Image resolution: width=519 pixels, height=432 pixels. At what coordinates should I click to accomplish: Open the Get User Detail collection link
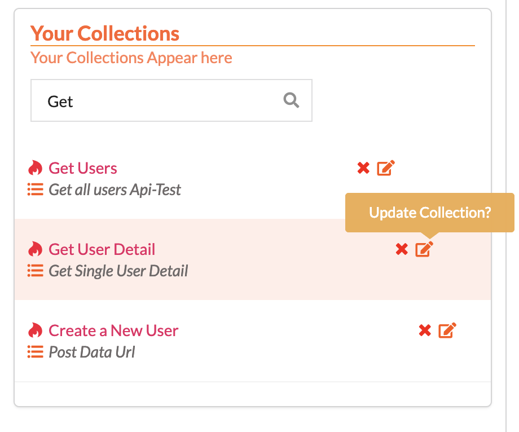pyautogui.click(x=102, y=249)
